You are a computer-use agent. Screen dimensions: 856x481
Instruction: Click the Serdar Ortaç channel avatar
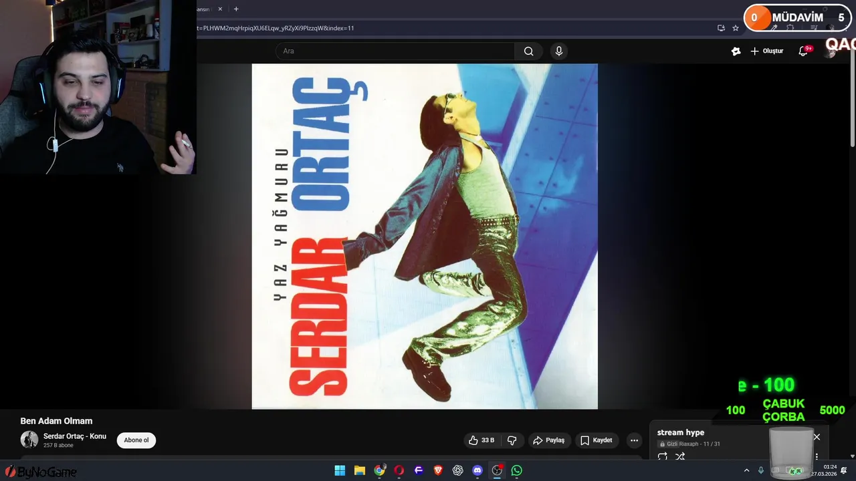[x=29, y=440]
